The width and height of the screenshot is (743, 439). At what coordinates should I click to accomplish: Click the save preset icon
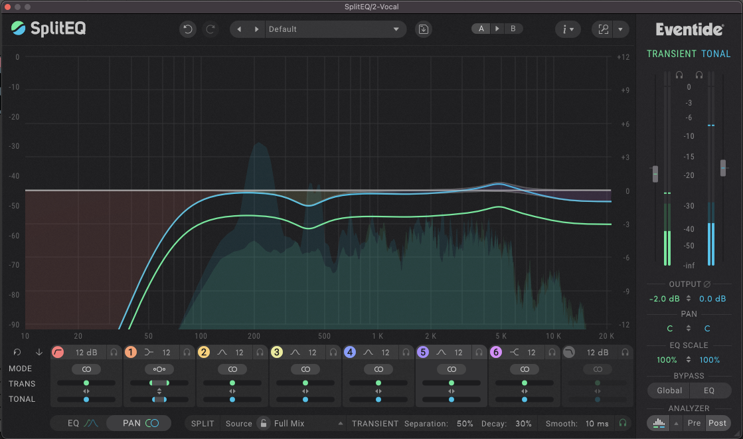click(x=423, y=29)
